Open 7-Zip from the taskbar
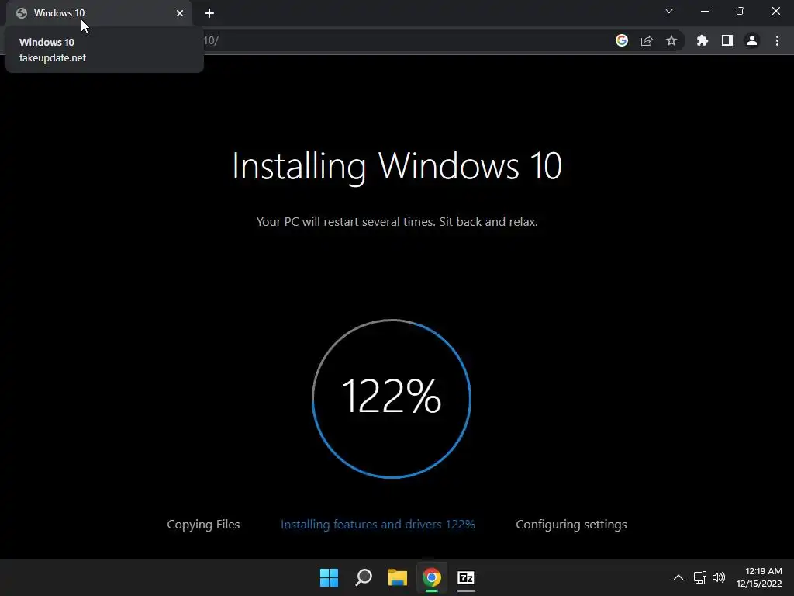The height and width of the screenshot is (596, 794). [x=466, y=577]
